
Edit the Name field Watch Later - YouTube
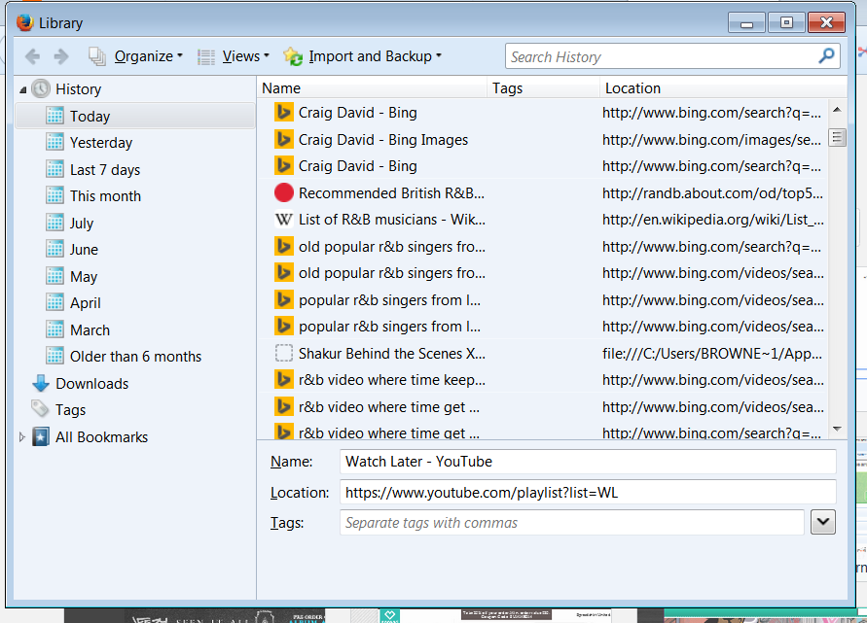(588, 462)
